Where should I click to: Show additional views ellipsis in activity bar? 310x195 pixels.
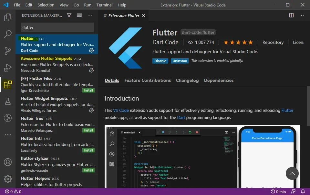(x=8, y=135)
